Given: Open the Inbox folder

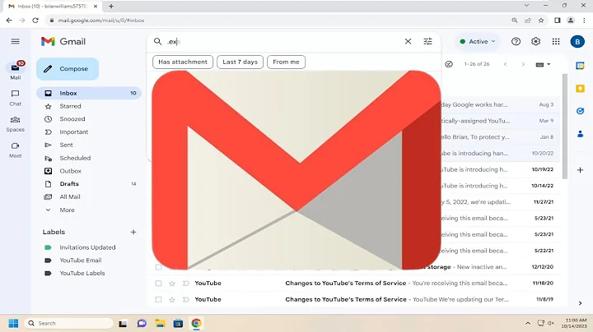Looking at the screenshot, I should coord(89,93).
